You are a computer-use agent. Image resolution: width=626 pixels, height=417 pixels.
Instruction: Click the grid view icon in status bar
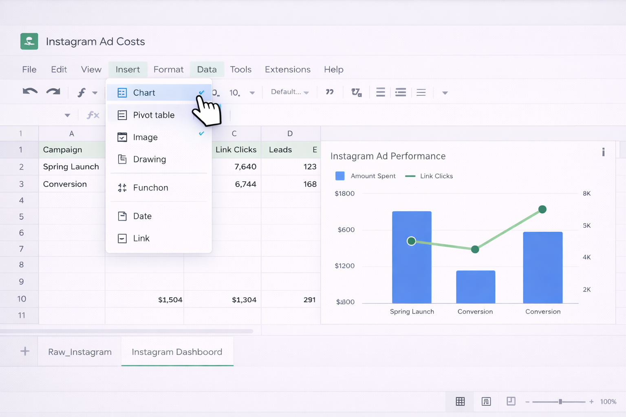coord(460,402)
